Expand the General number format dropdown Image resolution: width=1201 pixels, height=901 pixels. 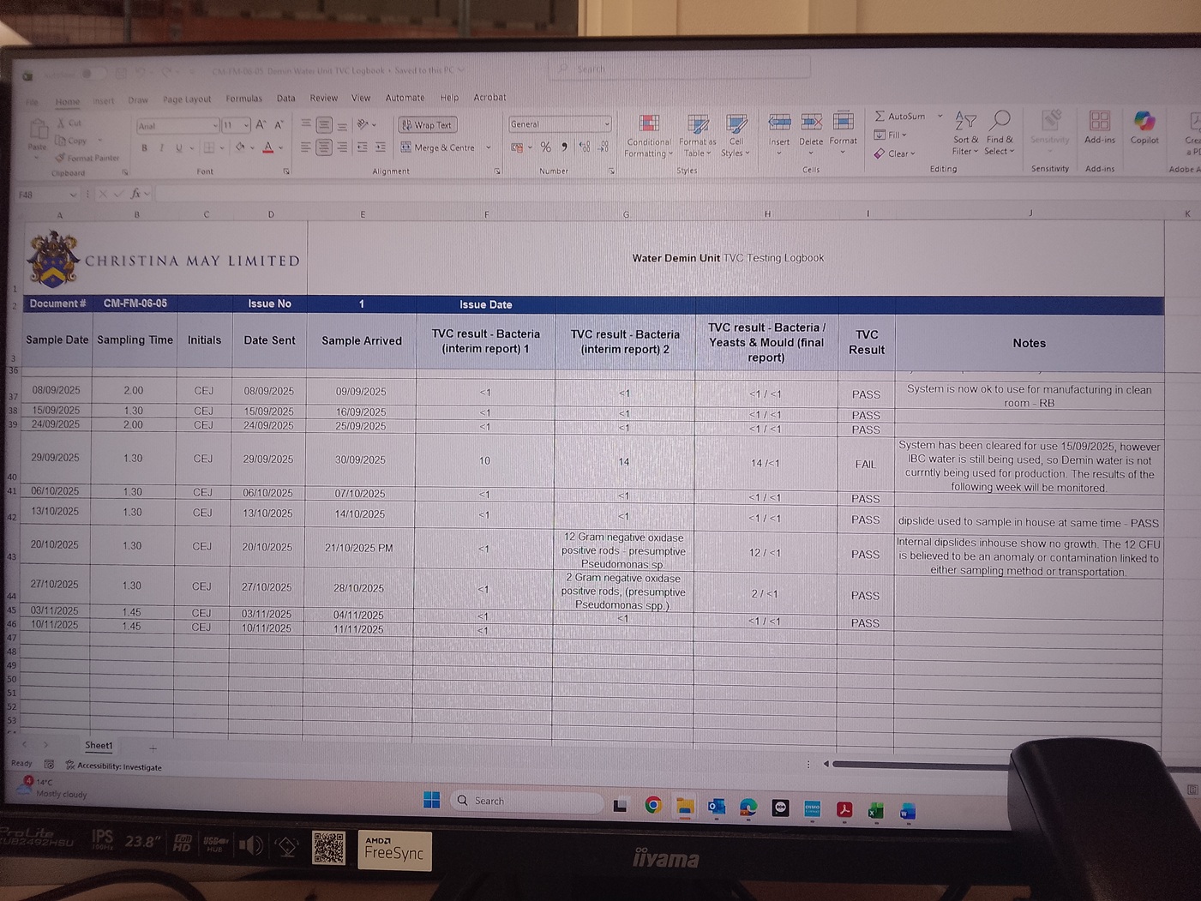click(x=606, y=124)
